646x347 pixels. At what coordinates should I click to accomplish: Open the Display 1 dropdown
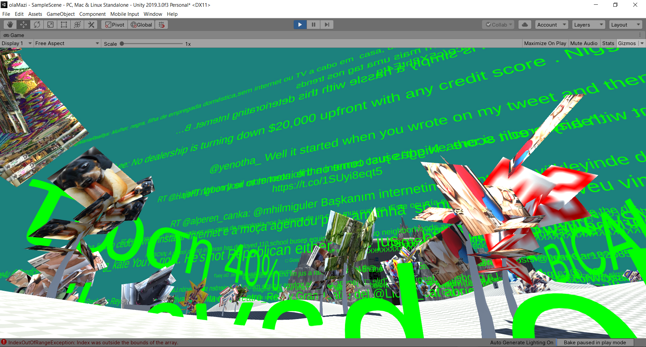click(16, 43)
